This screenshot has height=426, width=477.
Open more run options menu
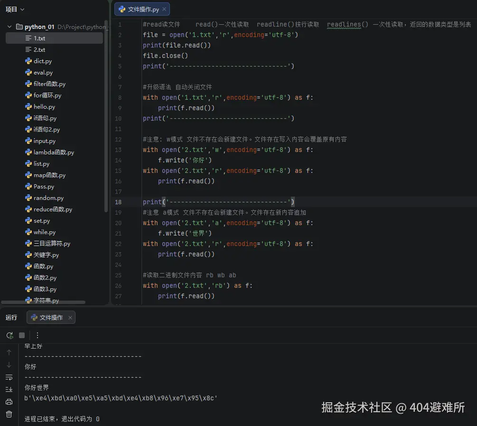(37, 335)
